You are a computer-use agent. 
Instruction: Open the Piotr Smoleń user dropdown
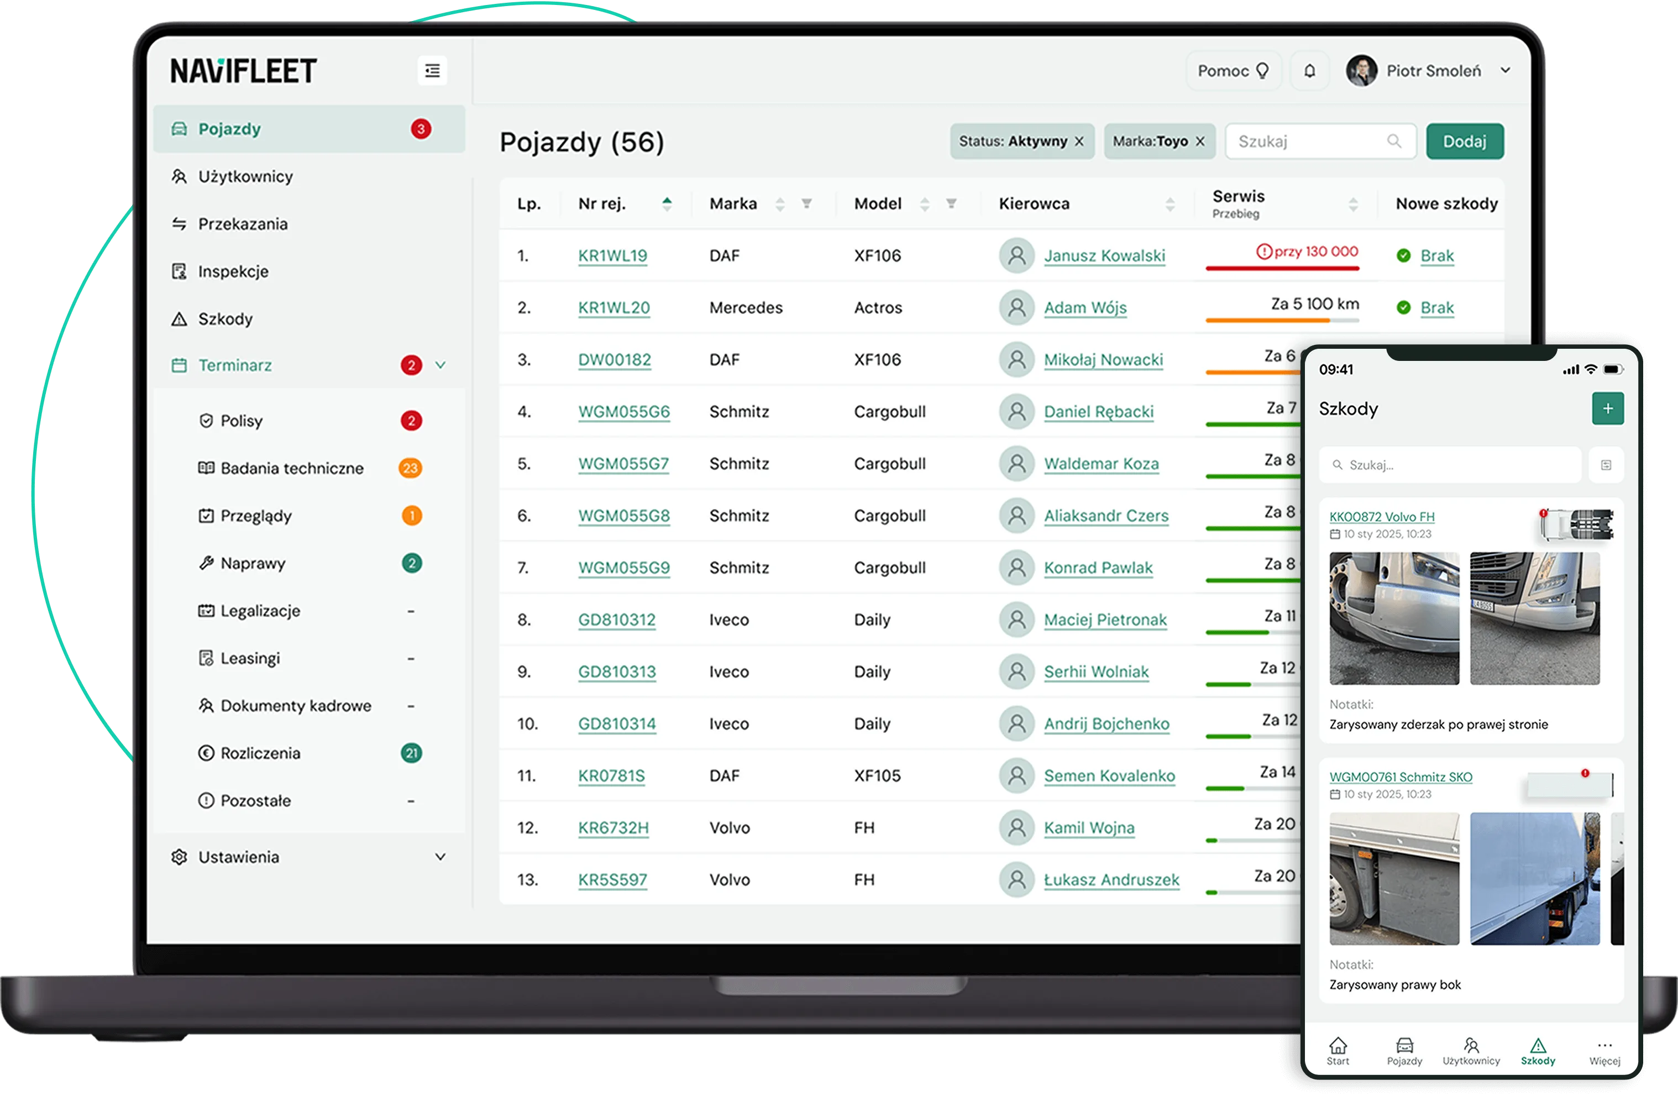point(1428,71)
